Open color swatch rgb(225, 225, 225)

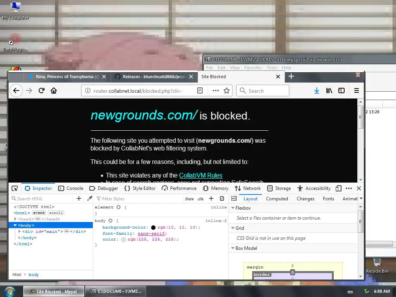click(x=123, y=239)
